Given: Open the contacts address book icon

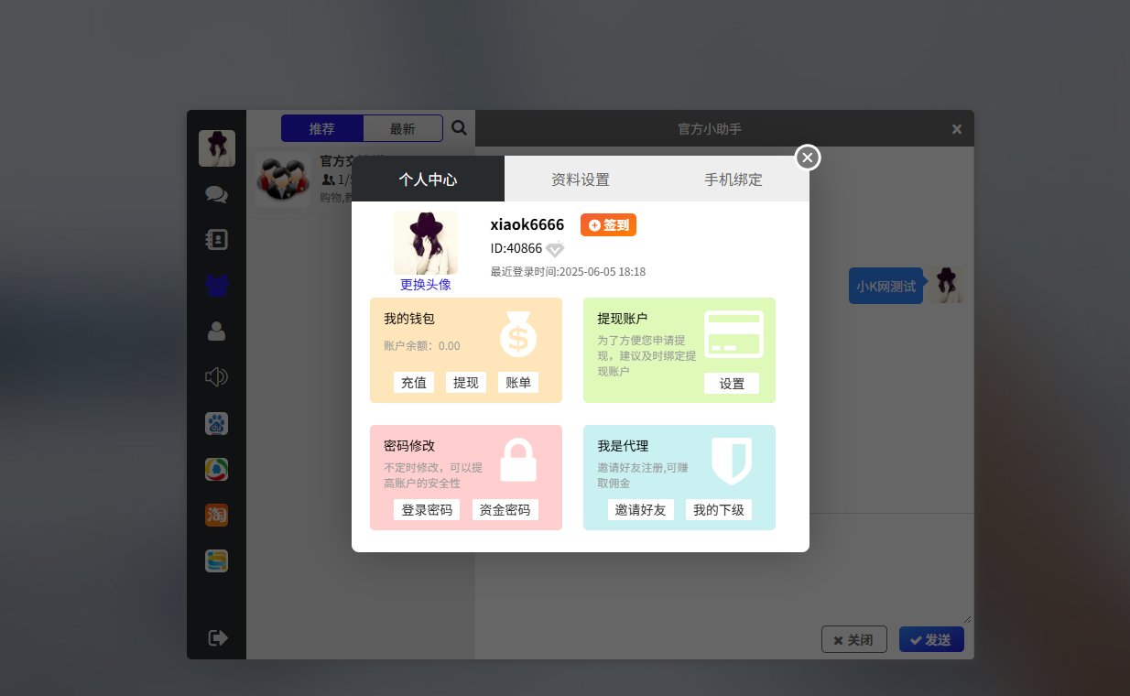Looking at the screenshot, I should pos(216,240).
